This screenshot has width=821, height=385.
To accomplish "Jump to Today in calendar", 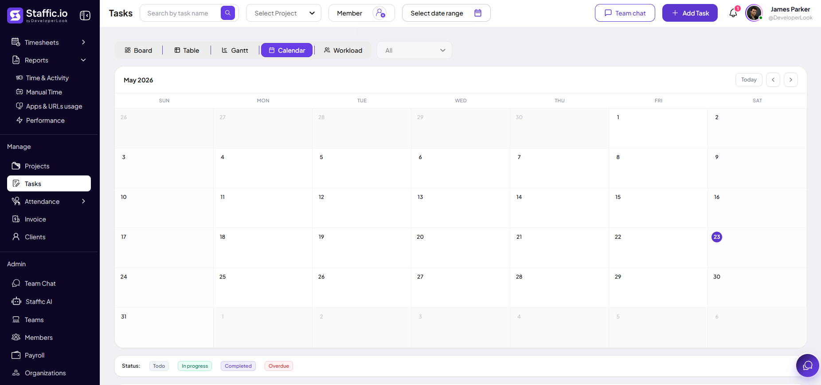I will (x=749, y=80).
